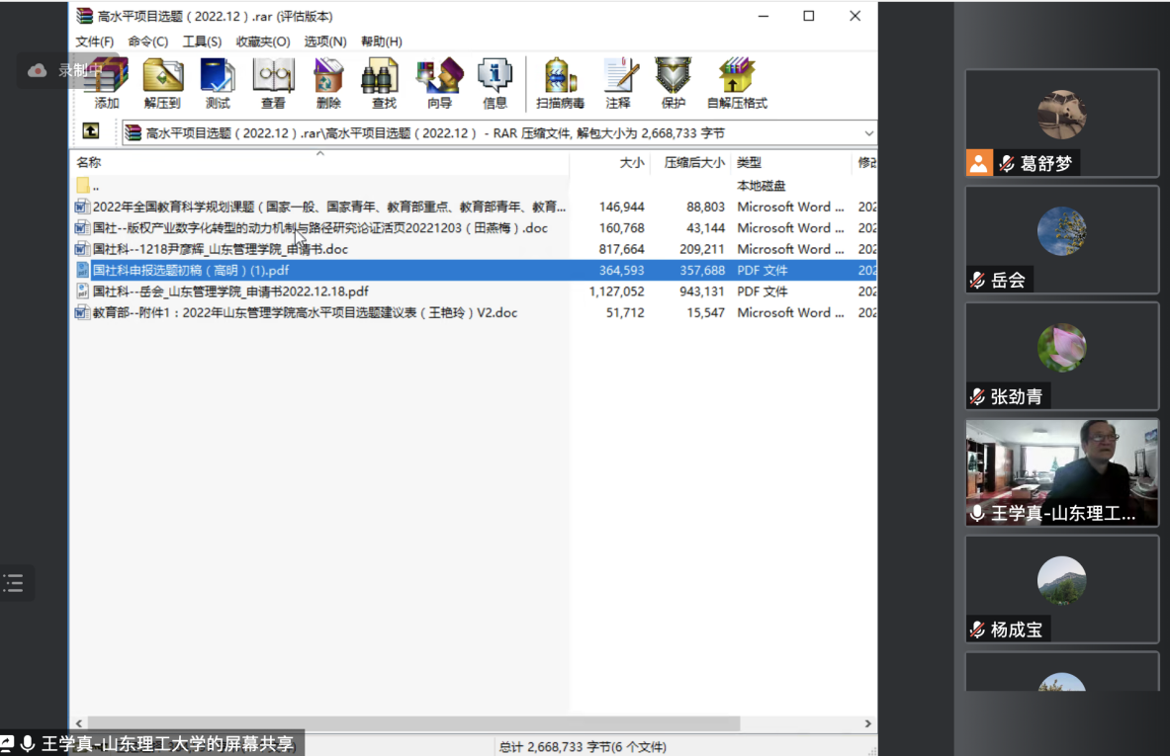The width and height of the screenshot is (1170, 756).
Task: Open the 收藏夹(O) menu
Action: (263, 42)
